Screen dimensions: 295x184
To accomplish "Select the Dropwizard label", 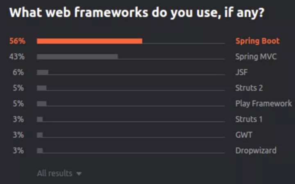I will click(256, 150).
